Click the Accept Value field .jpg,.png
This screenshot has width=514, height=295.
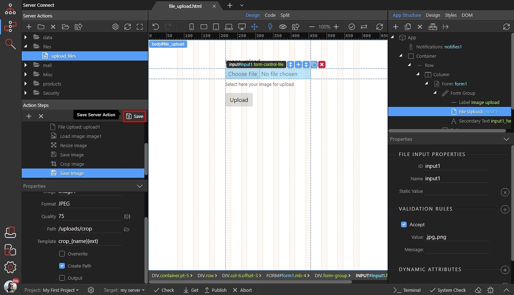click(x=457, y=237)
